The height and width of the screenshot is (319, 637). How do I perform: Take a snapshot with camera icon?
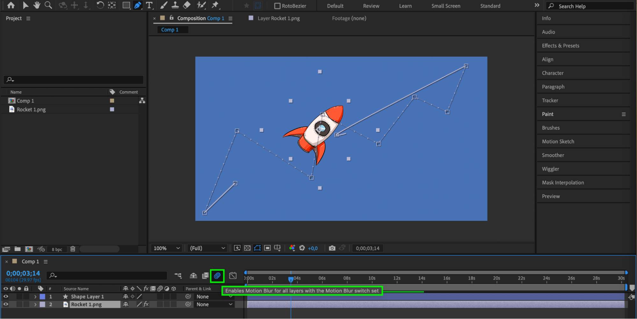tap(332, 248)
